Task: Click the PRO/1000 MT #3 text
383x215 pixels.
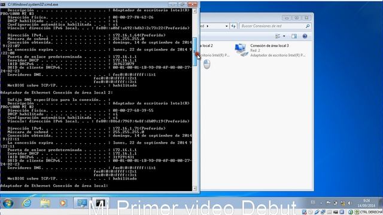Action: [x=17, y=14]
